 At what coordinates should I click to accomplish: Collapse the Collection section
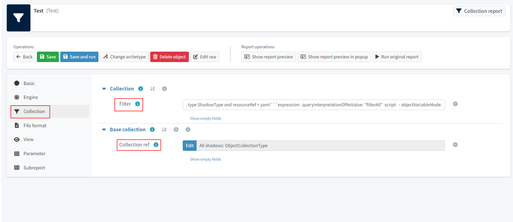(104, 89)
